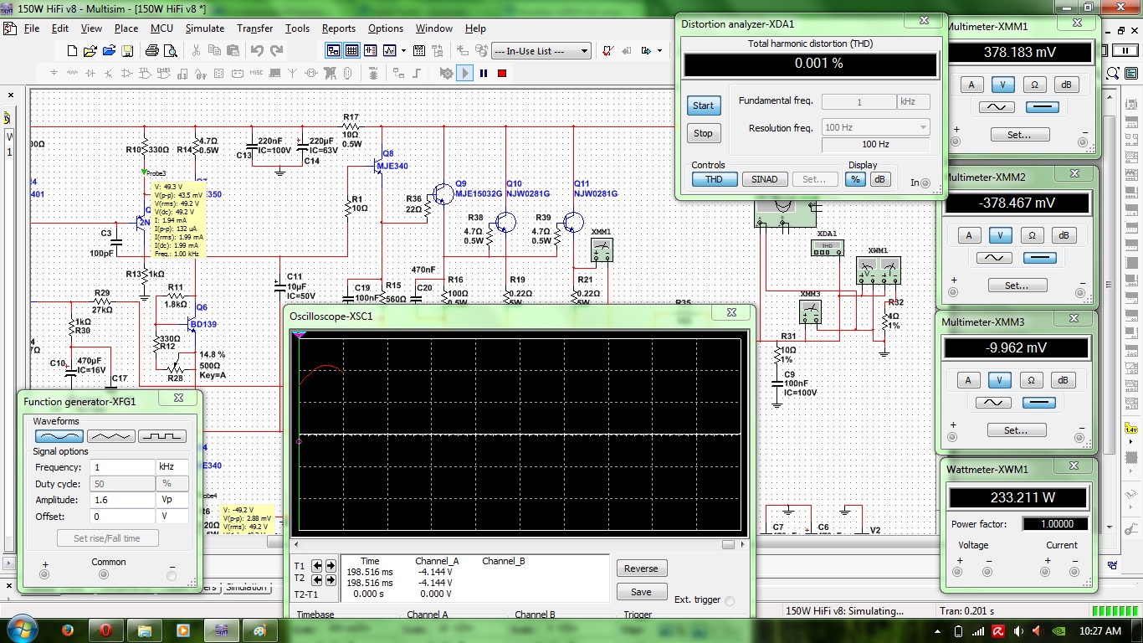This screenshot has height=643, width=1143.
Task: Select SINAD mode in Distortion analyzer
Action: pos(764,179)
